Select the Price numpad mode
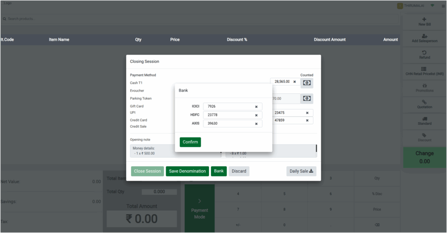The image size is (447, 233). coord(377,209)
